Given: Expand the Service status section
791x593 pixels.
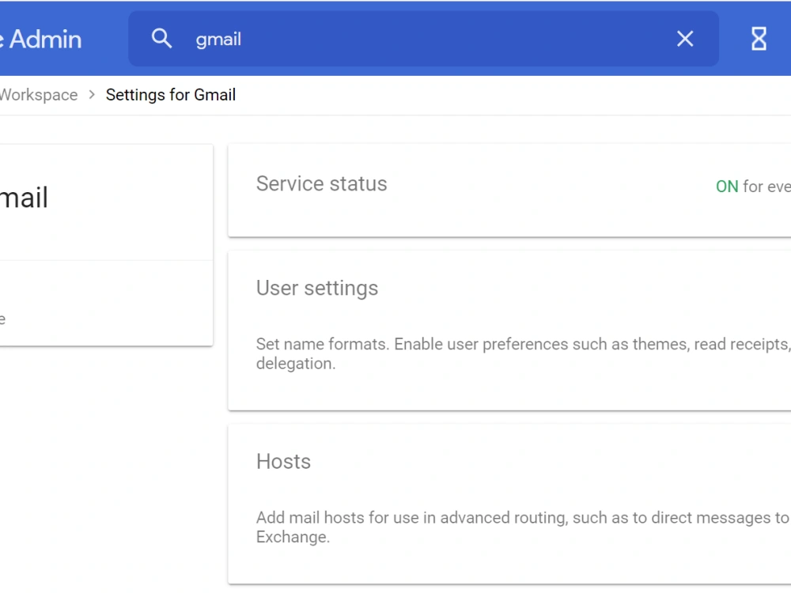Looking at the screenshot, I should [509, 190].
